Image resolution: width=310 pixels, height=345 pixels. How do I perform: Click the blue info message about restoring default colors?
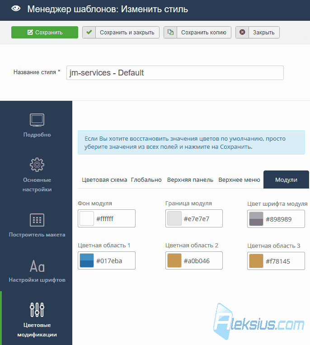pyautogui.click(x=191, y=142)
